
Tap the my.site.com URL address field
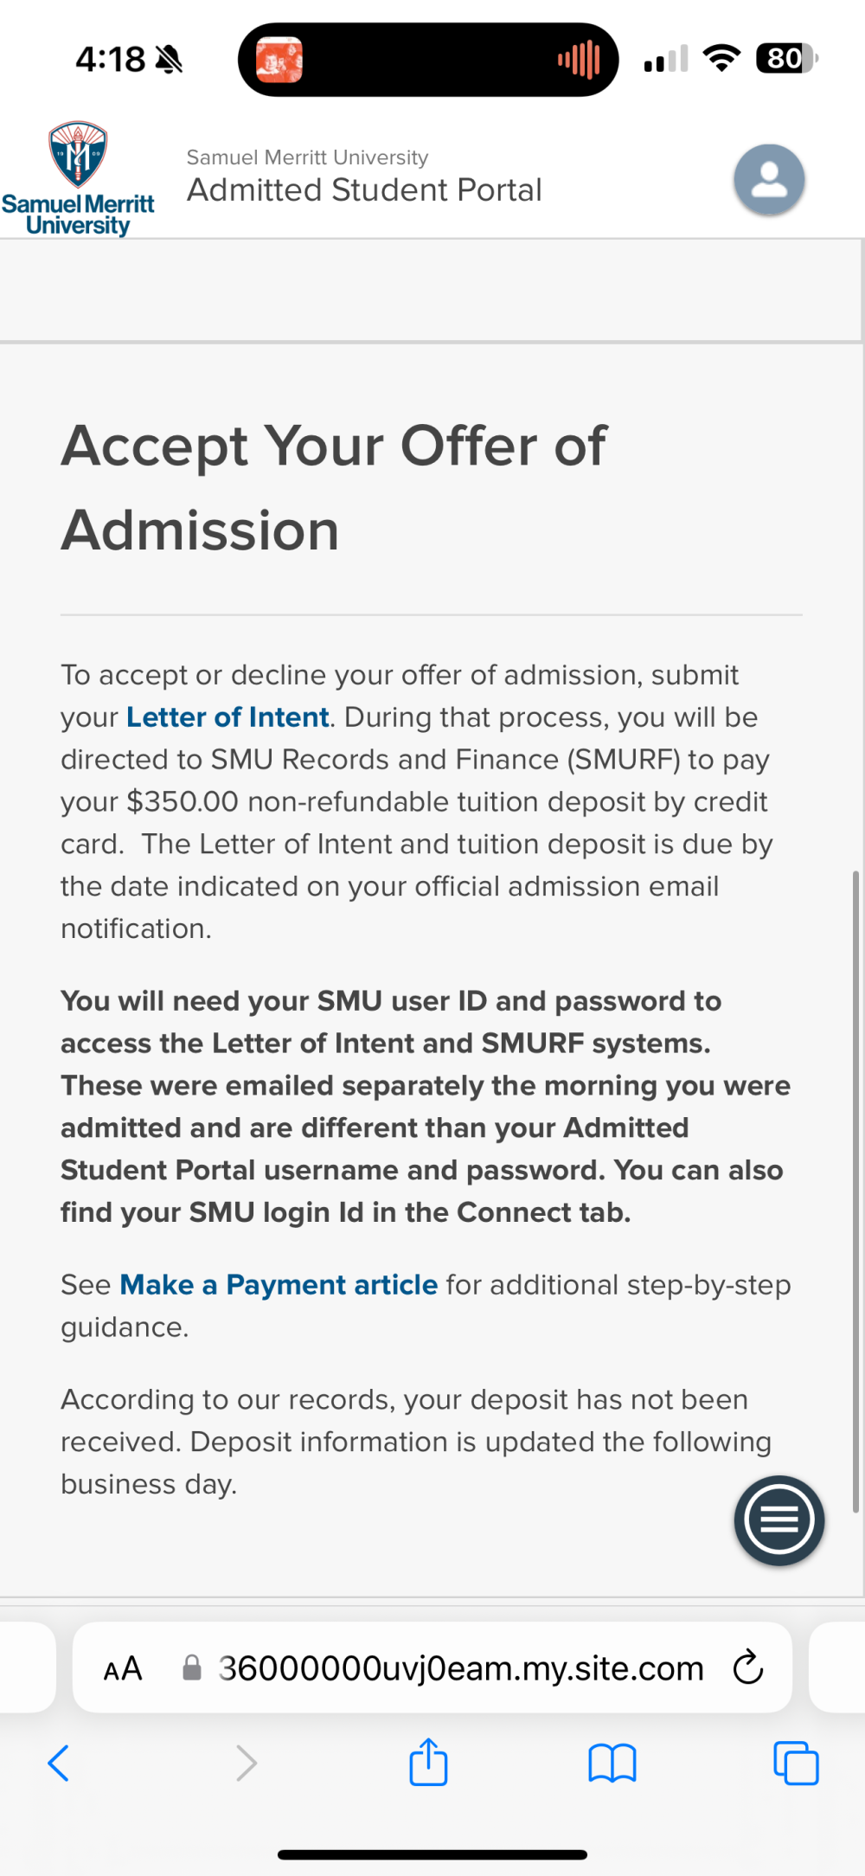pos(432,1667)
